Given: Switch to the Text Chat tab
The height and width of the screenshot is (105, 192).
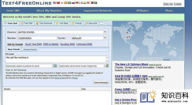Looking at the screenshot, I should coord(11,23).
